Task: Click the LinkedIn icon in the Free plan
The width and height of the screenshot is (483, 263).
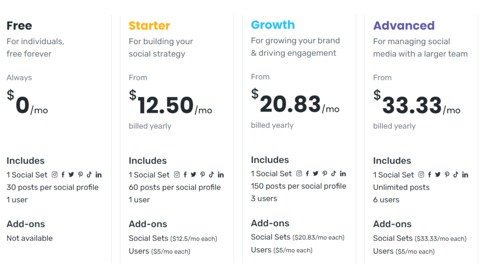Action: point(98,175)
